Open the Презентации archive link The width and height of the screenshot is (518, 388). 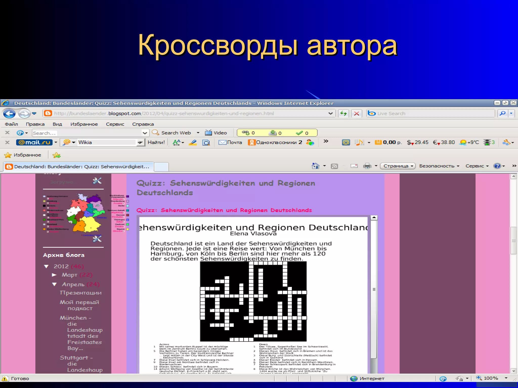tap(81, 293)
